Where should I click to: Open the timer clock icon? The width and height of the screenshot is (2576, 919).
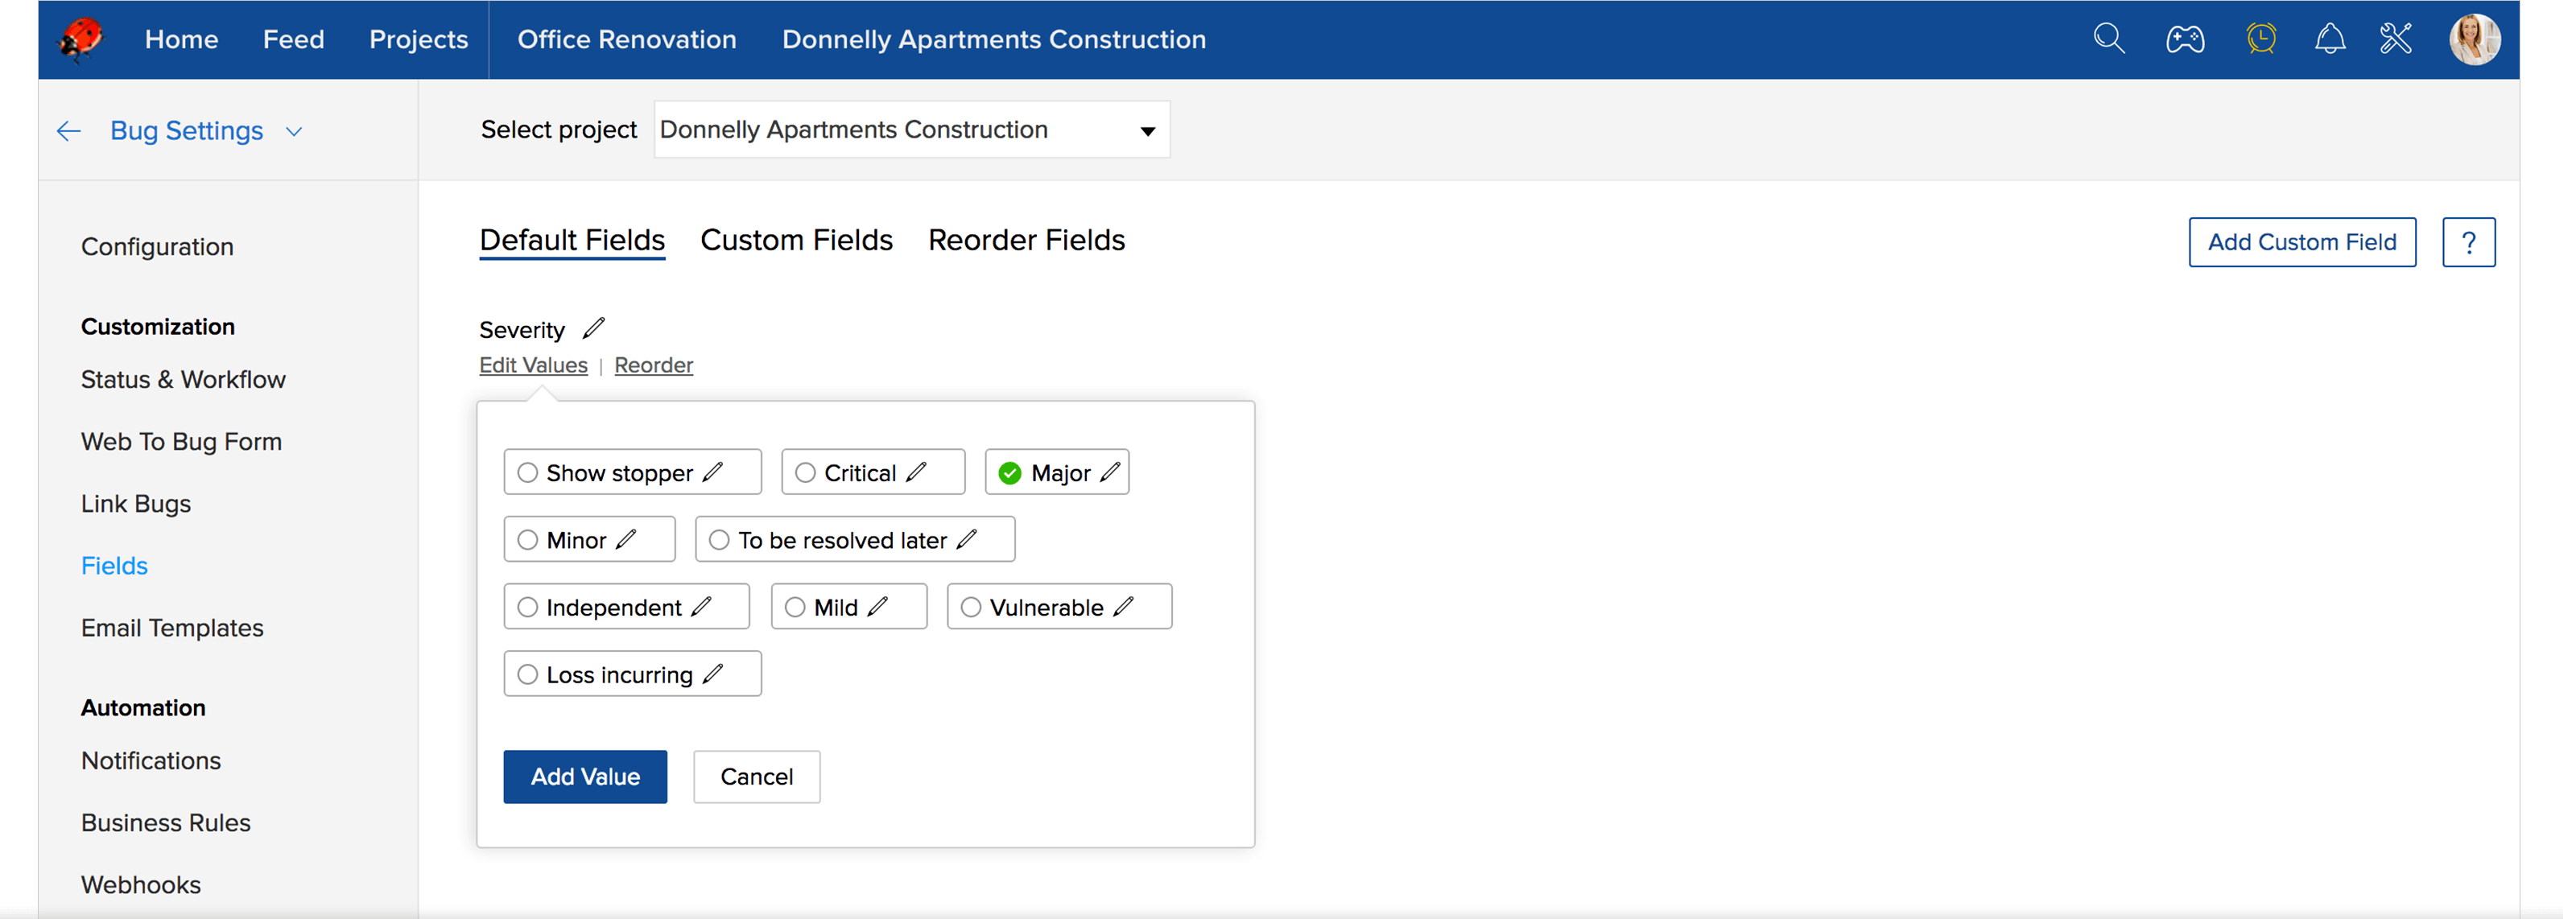2261,39
